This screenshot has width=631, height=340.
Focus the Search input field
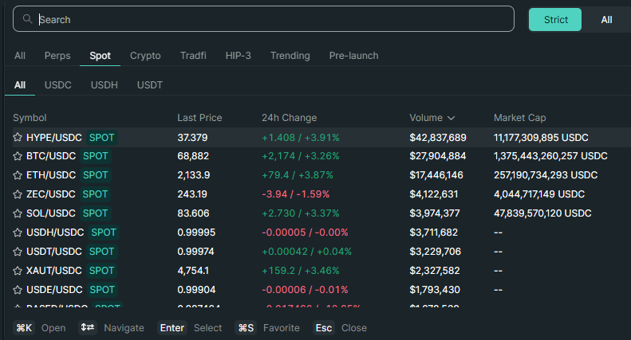[263, 19]
